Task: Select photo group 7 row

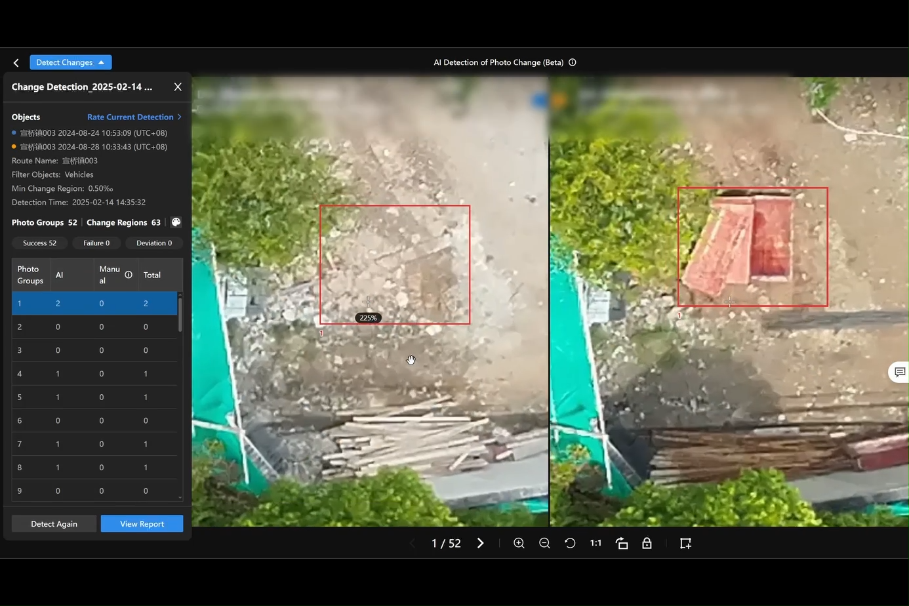Action: point(94,444)
